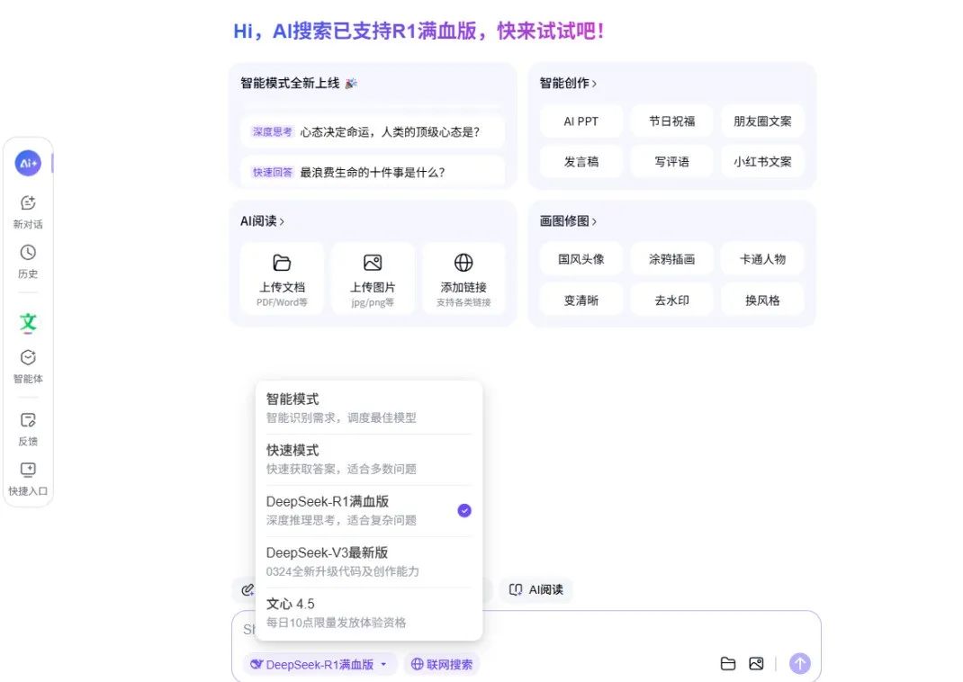The height and width of the screenshot is (682, 963).
Task: Click the paperclip attachment icon above input
Action: 247,590
